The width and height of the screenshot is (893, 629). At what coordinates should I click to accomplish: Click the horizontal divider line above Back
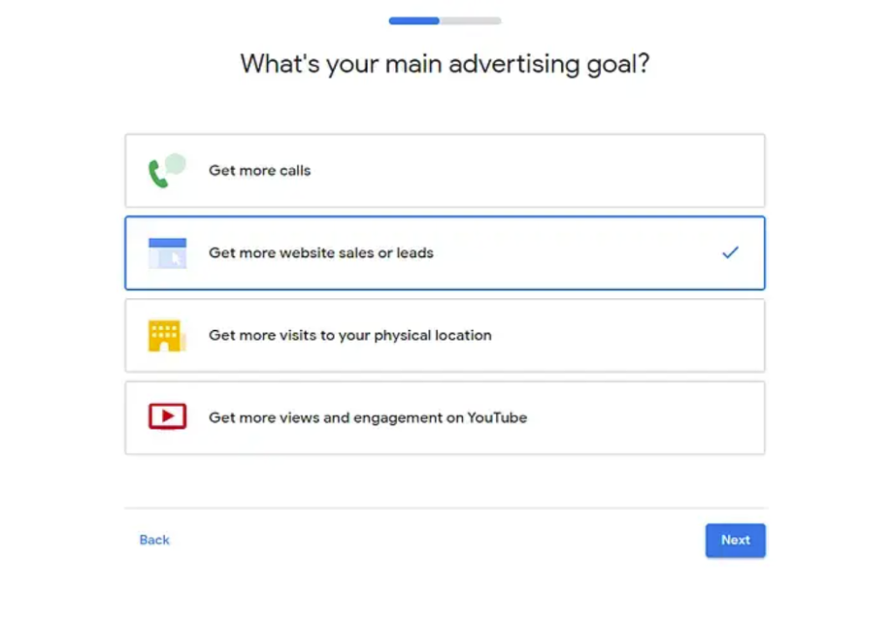445,507
